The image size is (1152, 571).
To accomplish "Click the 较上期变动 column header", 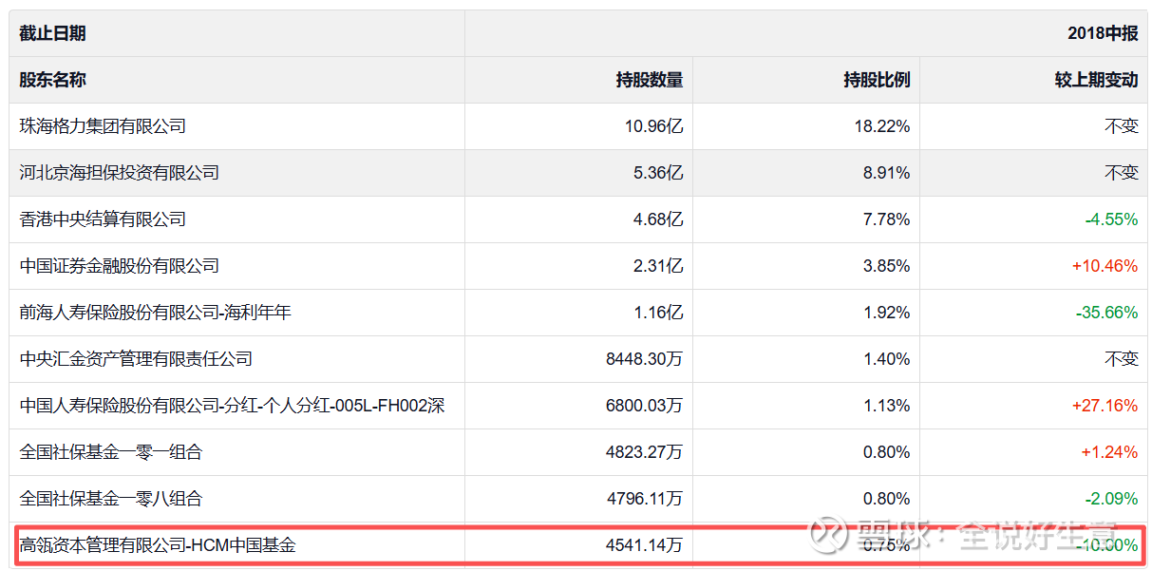I will click(1096, 80).
